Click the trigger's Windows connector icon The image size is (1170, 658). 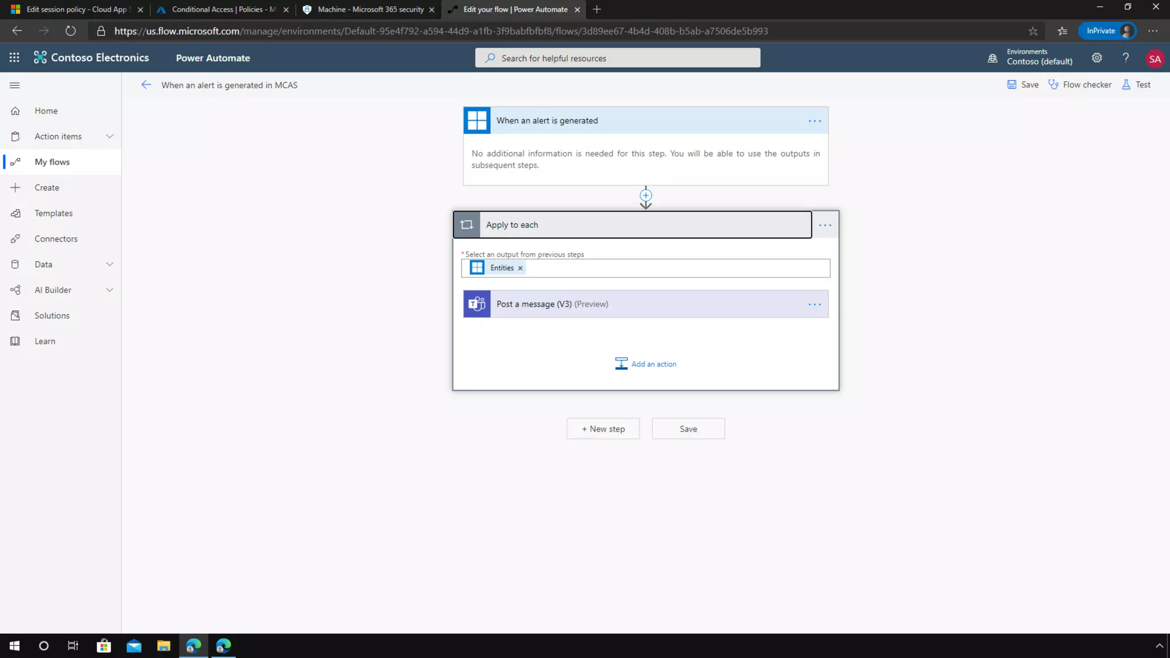click(476, 121)
